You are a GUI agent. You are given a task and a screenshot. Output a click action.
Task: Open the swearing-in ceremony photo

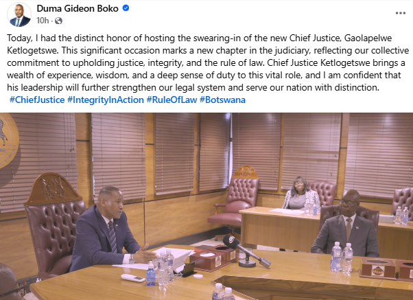tap(206, 207)
